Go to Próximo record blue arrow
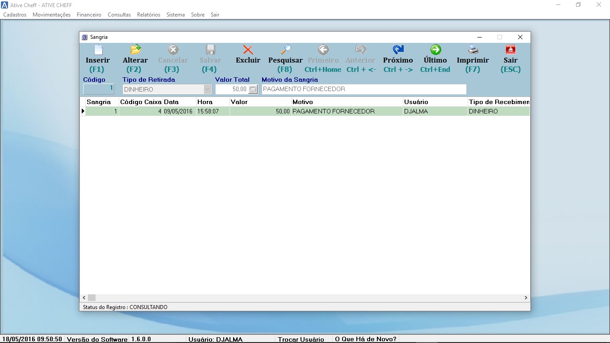This screenshot has height=343, width=610. [398, 50]
